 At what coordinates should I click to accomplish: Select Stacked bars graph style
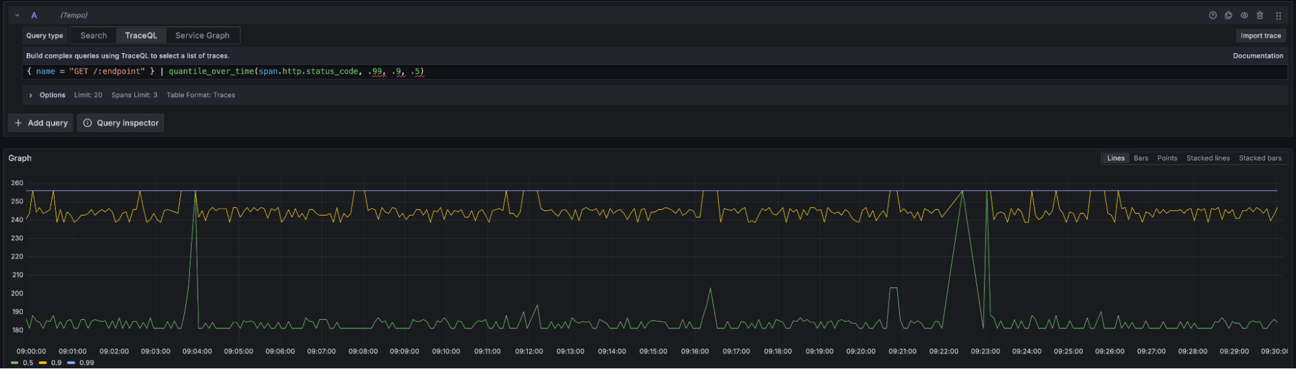1260,158
